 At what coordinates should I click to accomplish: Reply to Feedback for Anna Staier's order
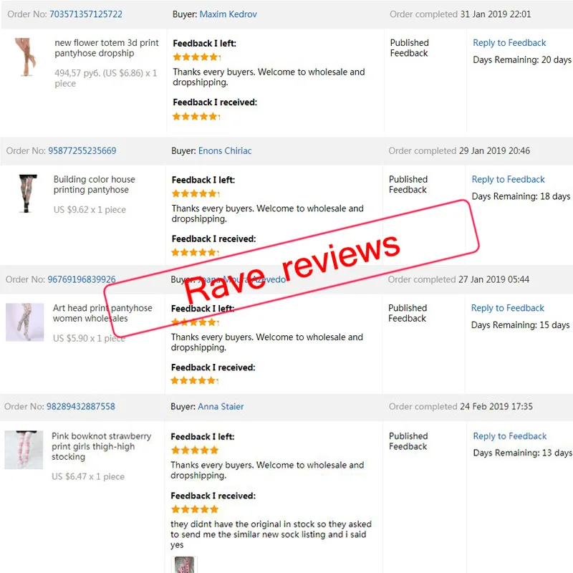(x=510, y=436)
